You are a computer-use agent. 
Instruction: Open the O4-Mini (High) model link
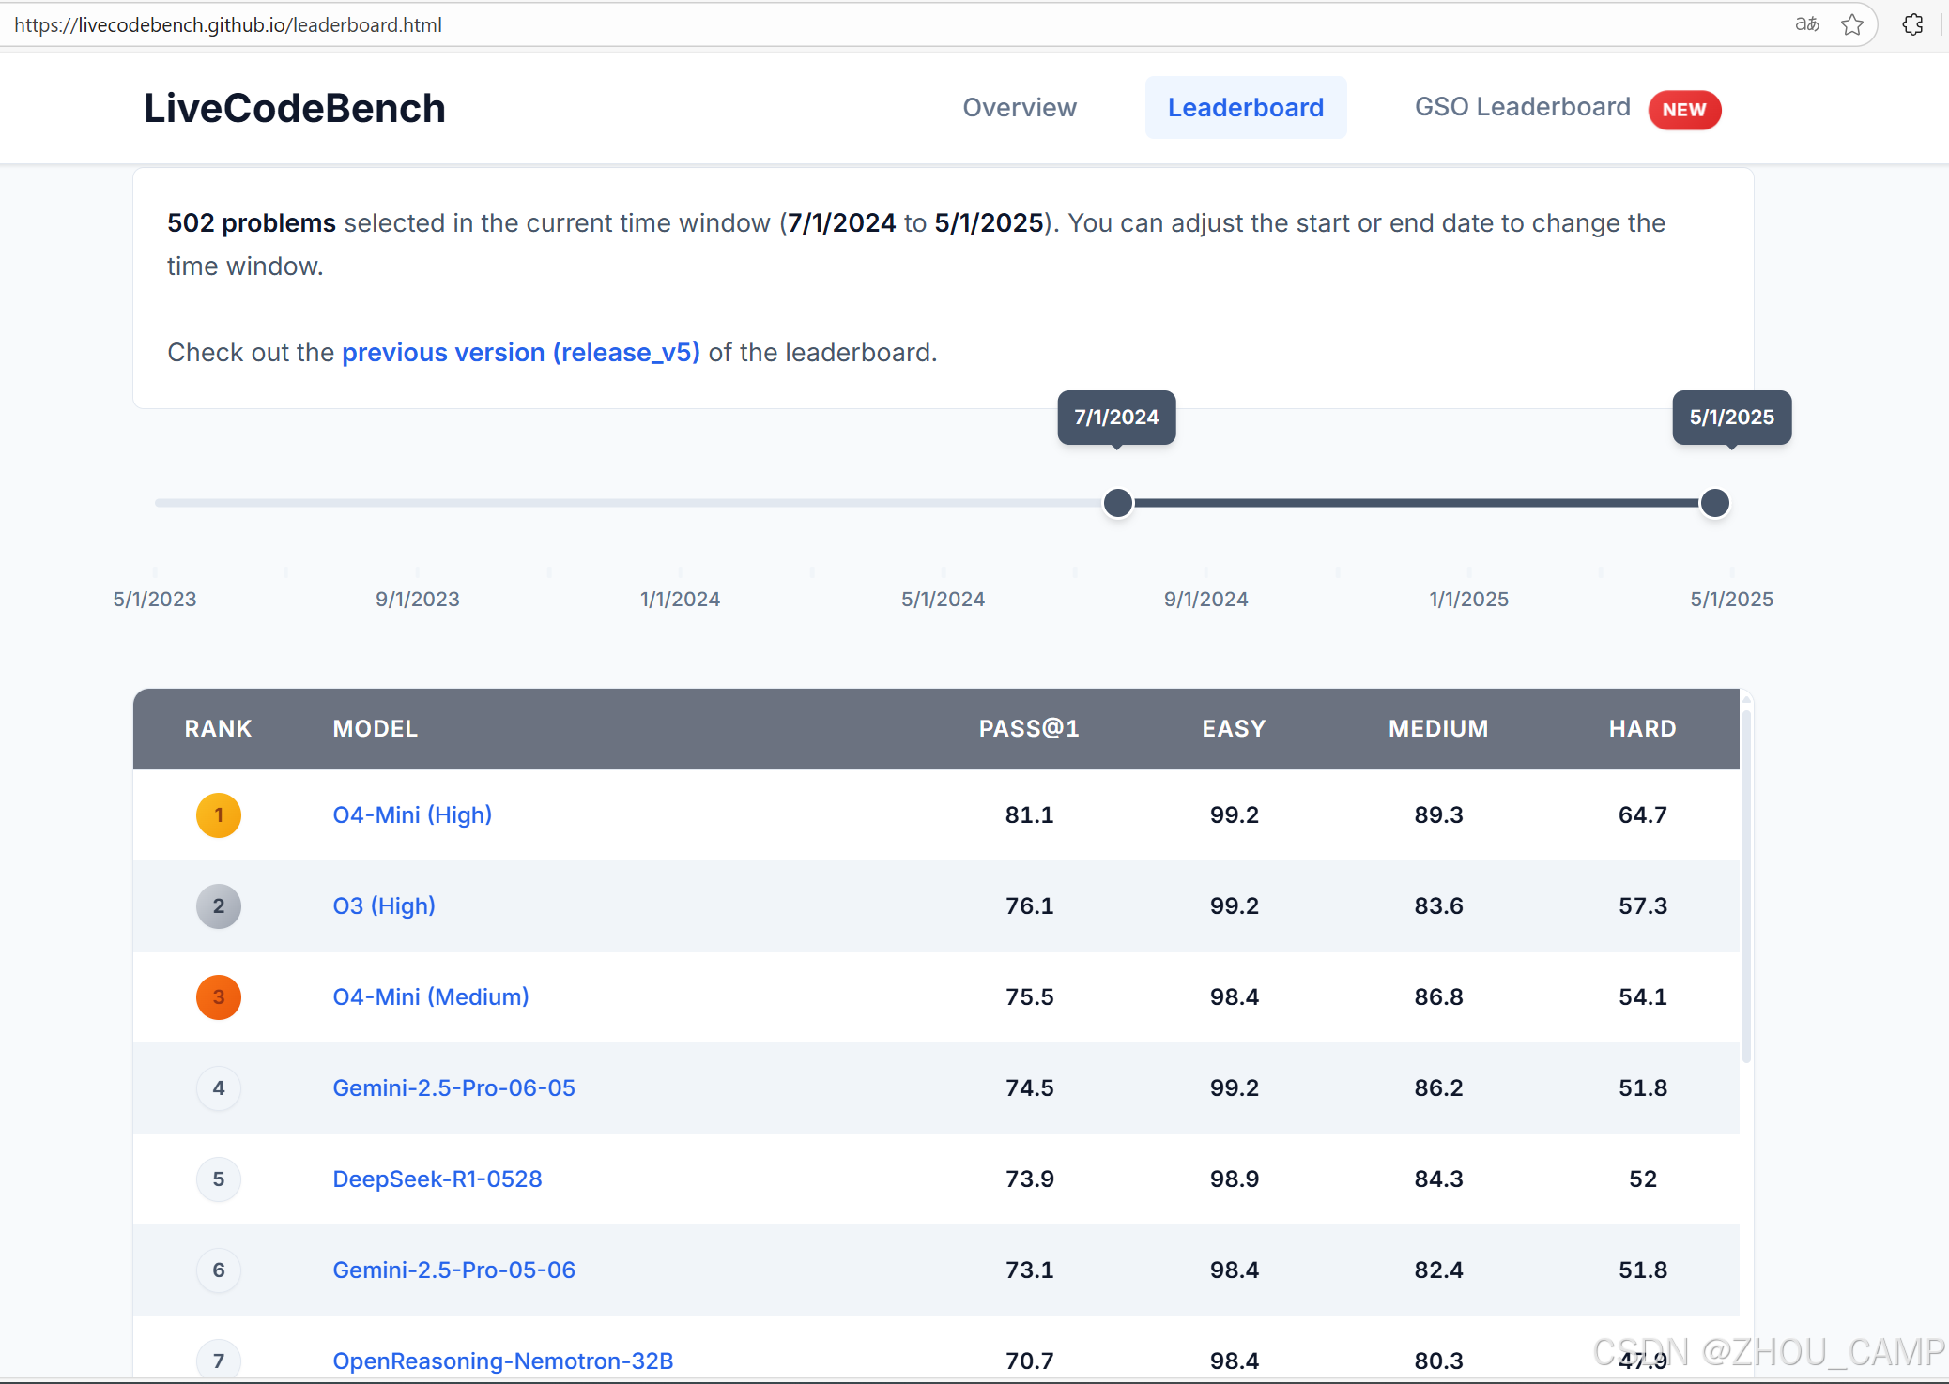click(x=412, y=814)
